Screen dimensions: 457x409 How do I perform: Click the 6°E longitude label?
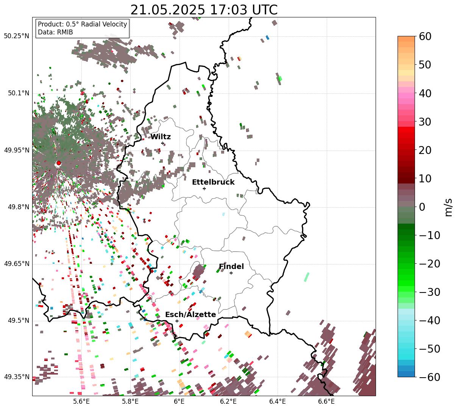point(179,401)
